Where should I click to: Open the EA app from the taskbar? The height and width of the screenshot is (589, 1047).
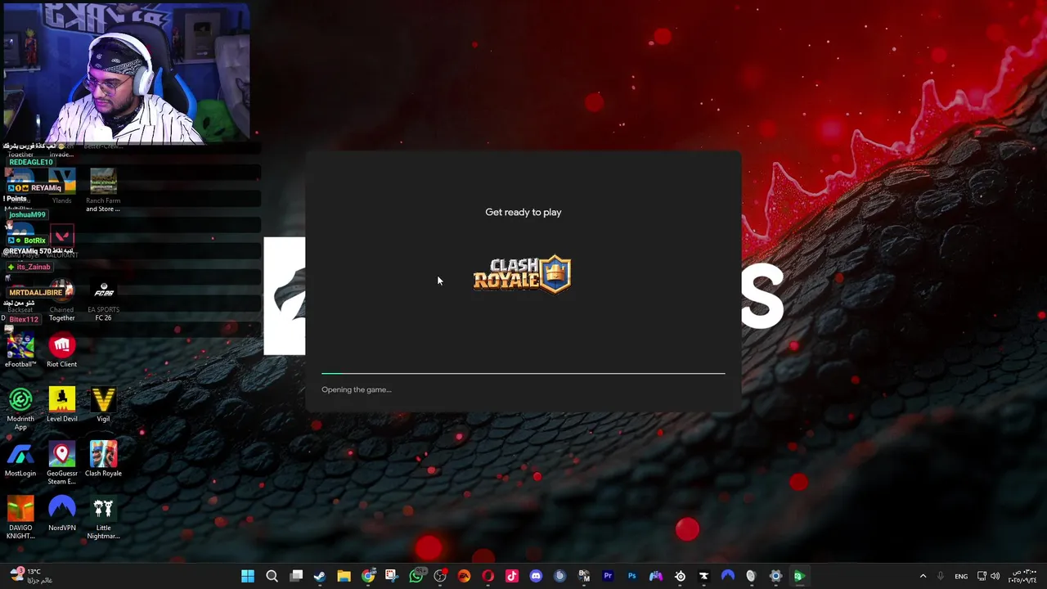(x=464, y=576)
